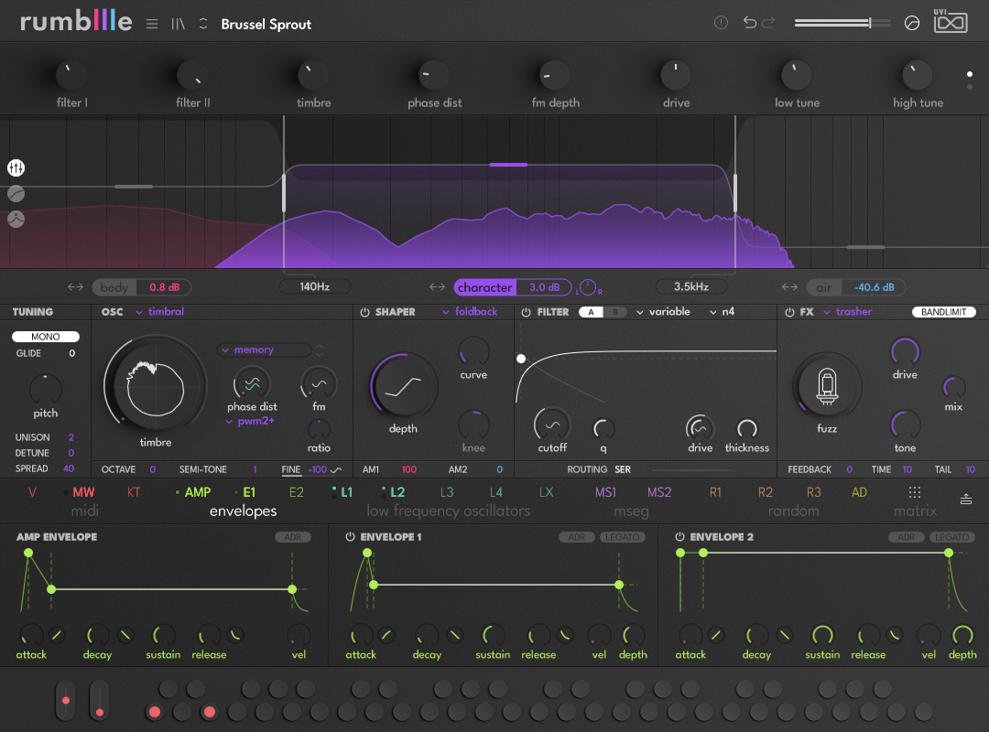Toggle MONO mode button
This screenshot has height=732, width=989.
[46, 337]
